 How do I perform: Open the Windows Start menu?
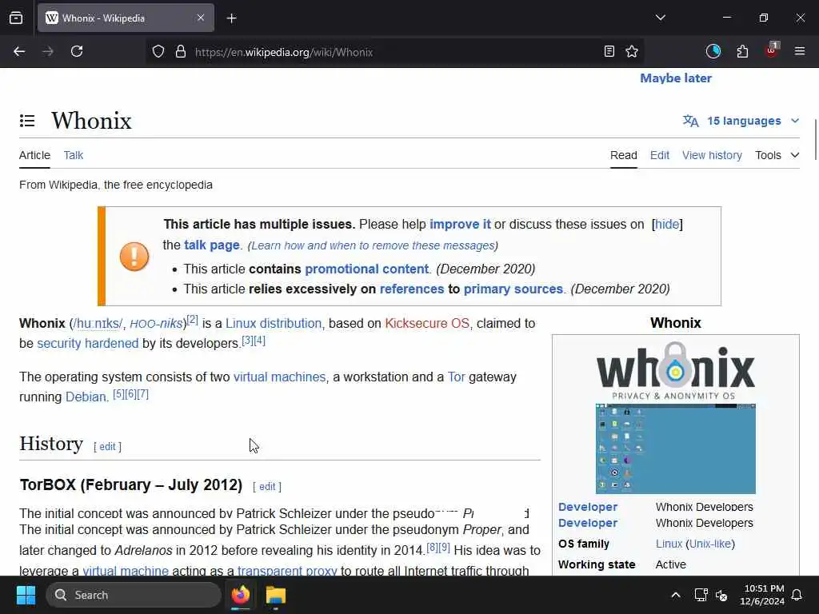click(26, 595)
